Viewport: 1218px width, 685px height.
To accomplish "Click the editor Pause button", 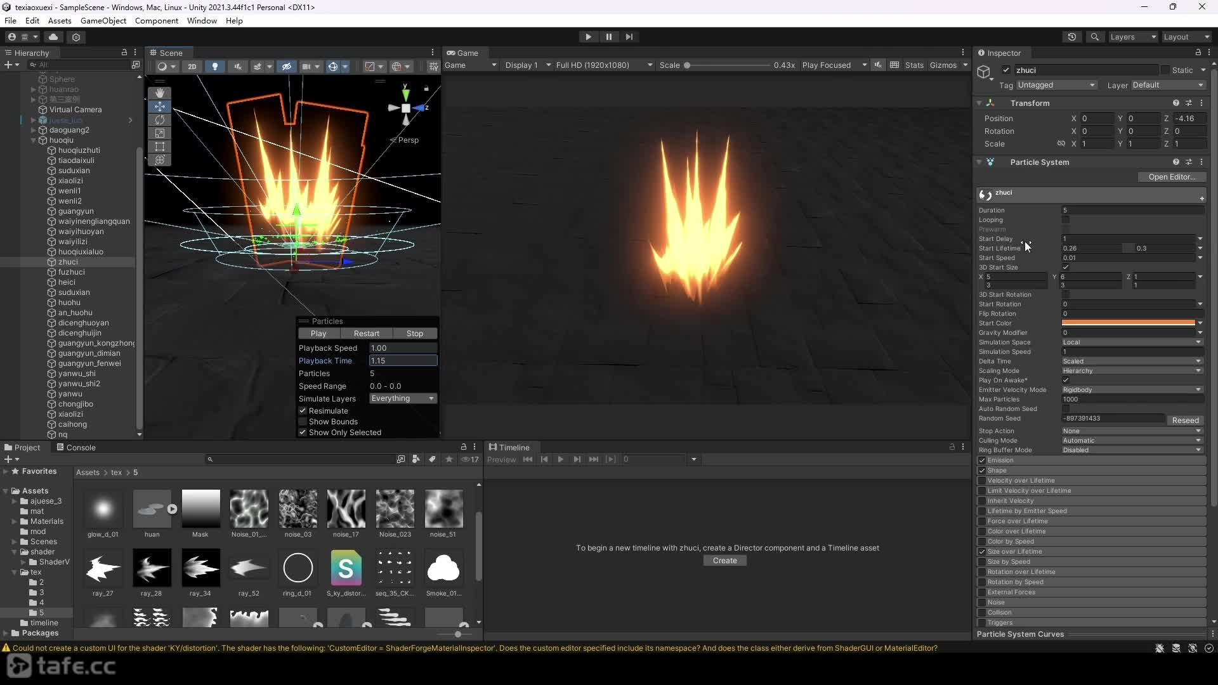I will [608, 37].
